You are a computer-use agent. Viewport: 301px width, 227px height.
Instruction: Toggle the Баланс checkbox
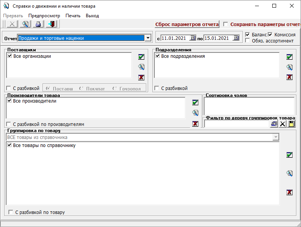point(248,34)
